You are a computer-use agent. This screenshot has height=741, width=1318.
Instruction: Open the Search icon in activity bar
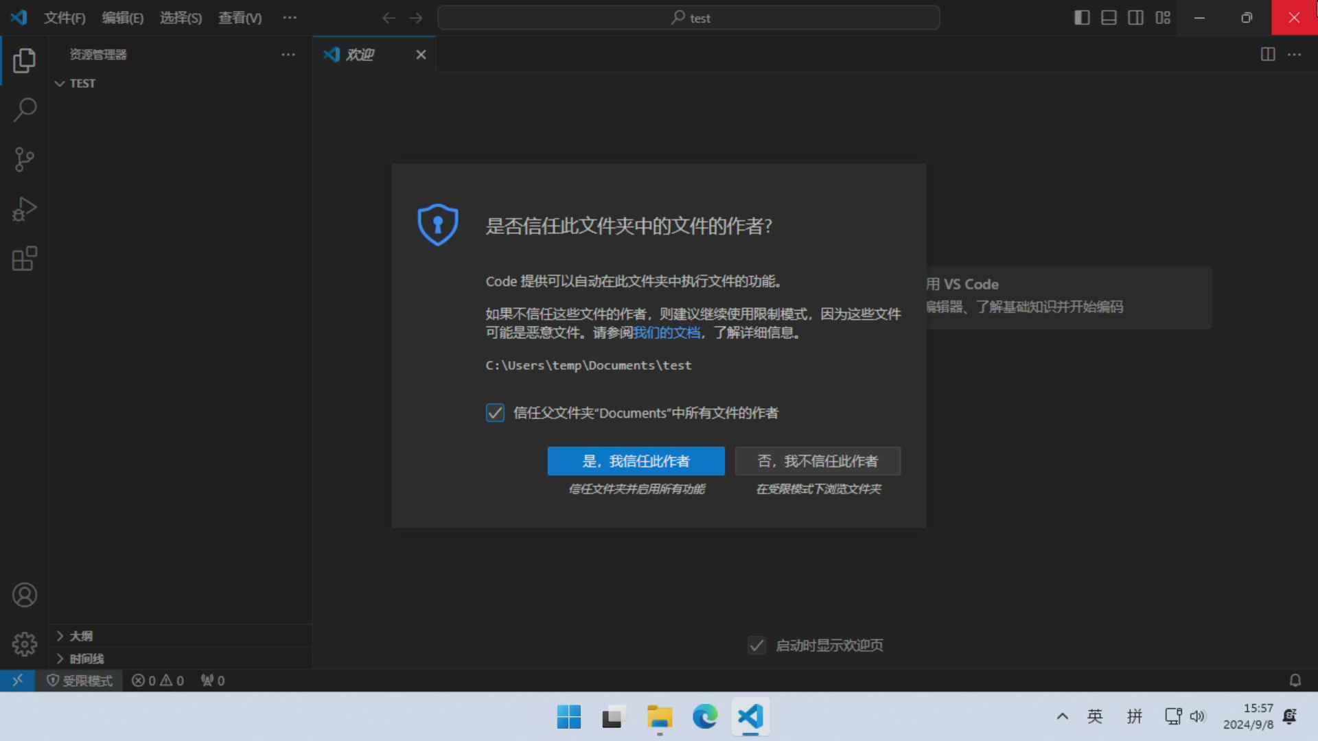[25, 110]
